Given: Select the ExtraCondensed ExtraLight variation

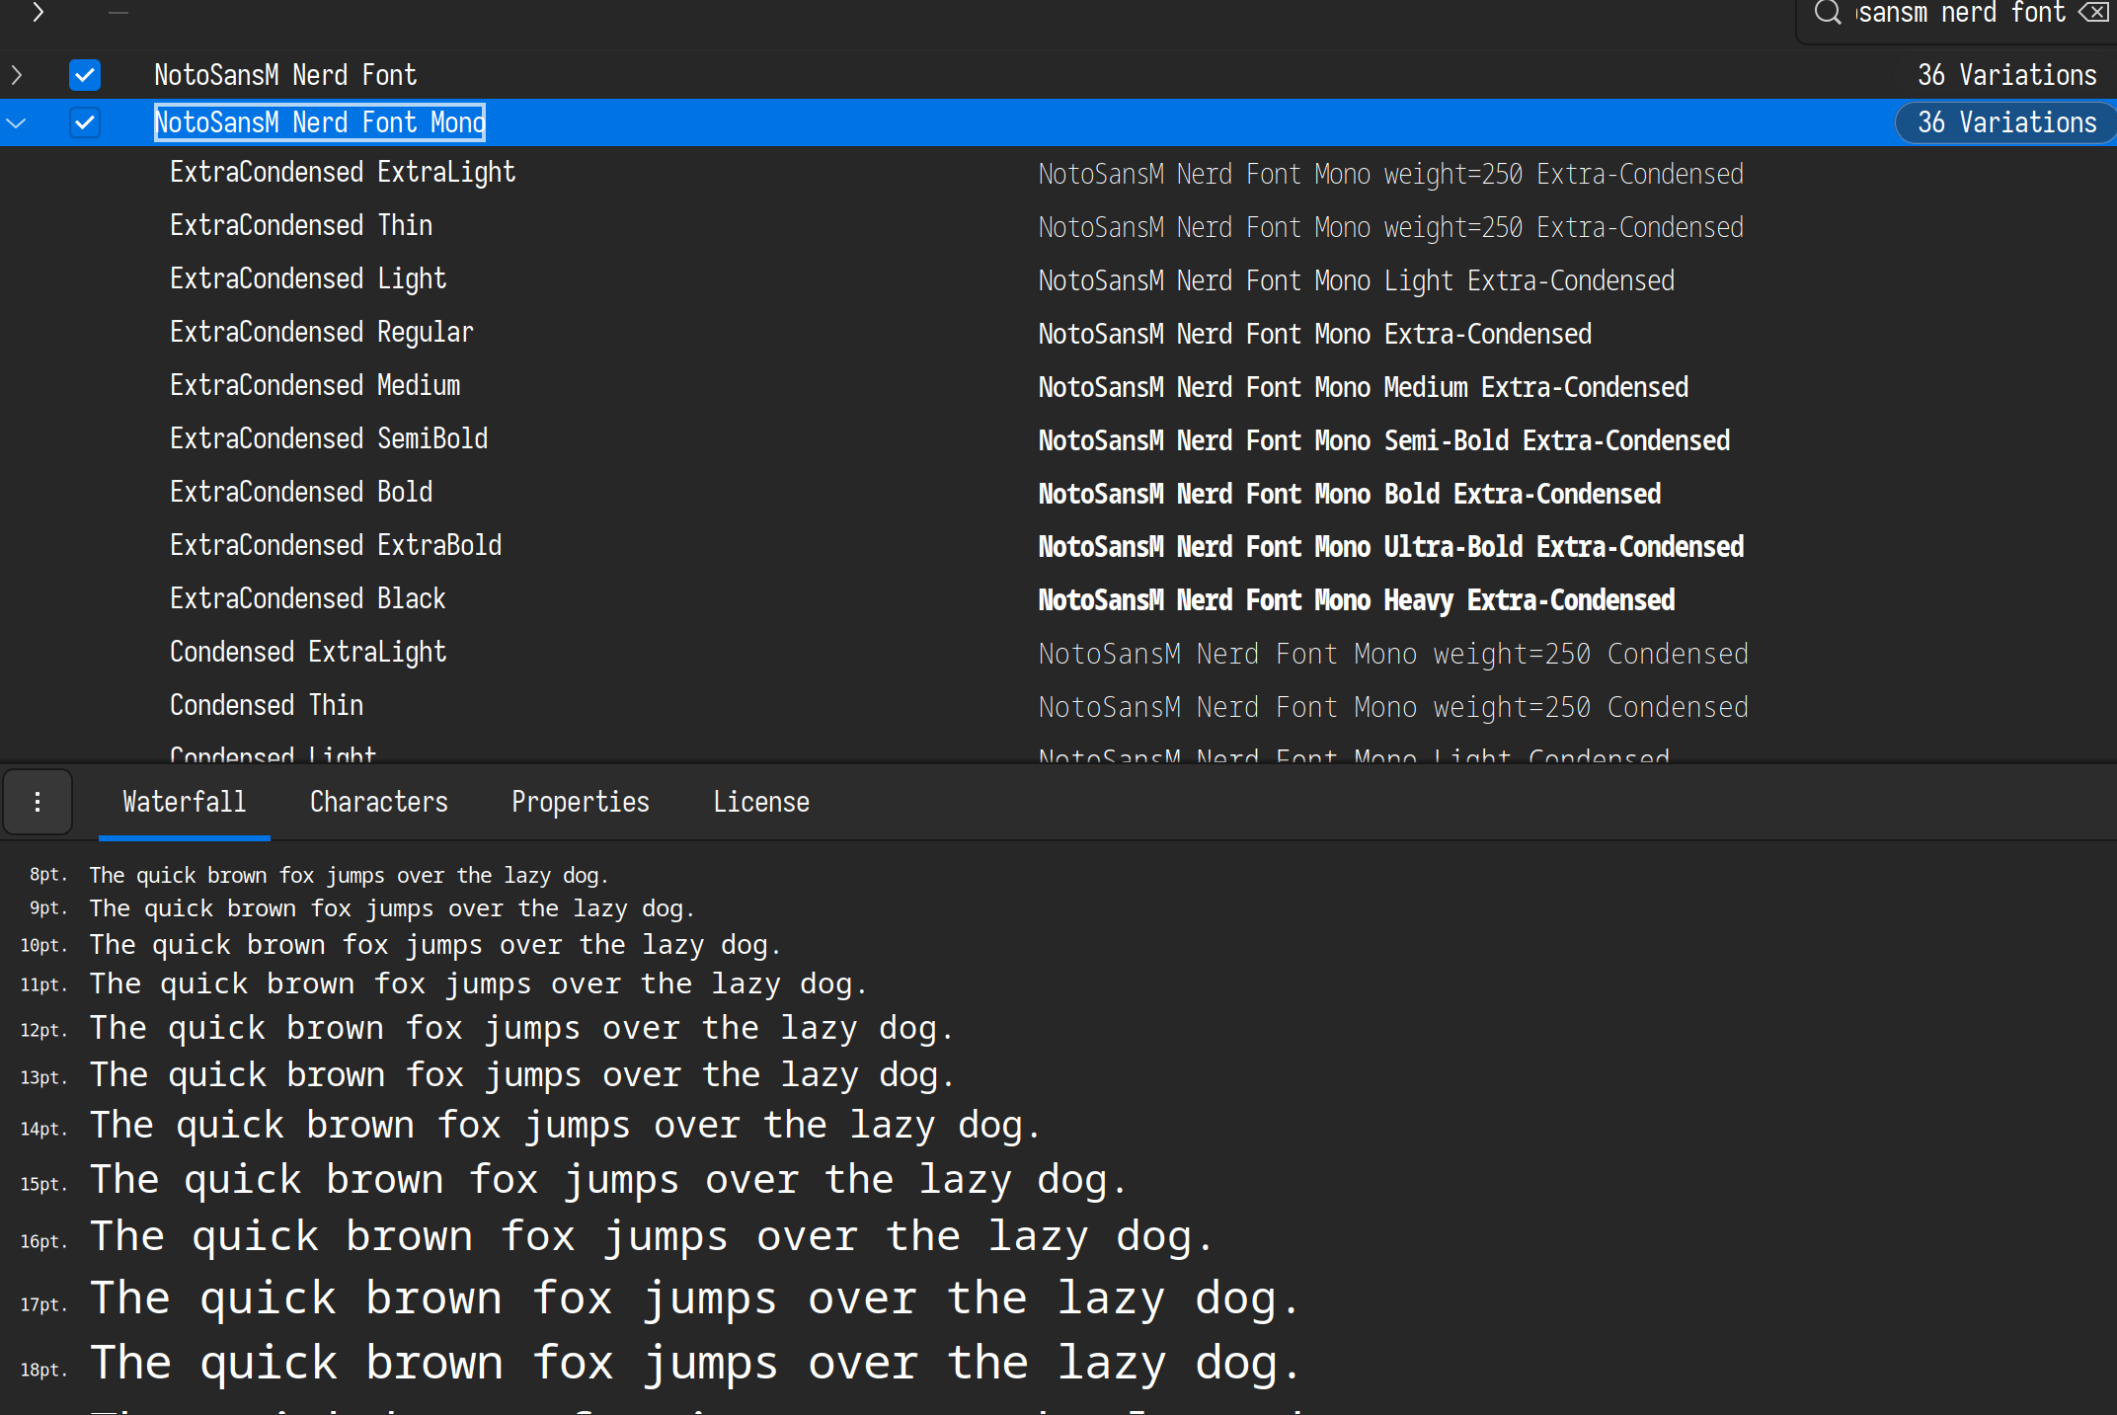Looking at the screenshot, I should pyautogui.click(x=342, y=172).
